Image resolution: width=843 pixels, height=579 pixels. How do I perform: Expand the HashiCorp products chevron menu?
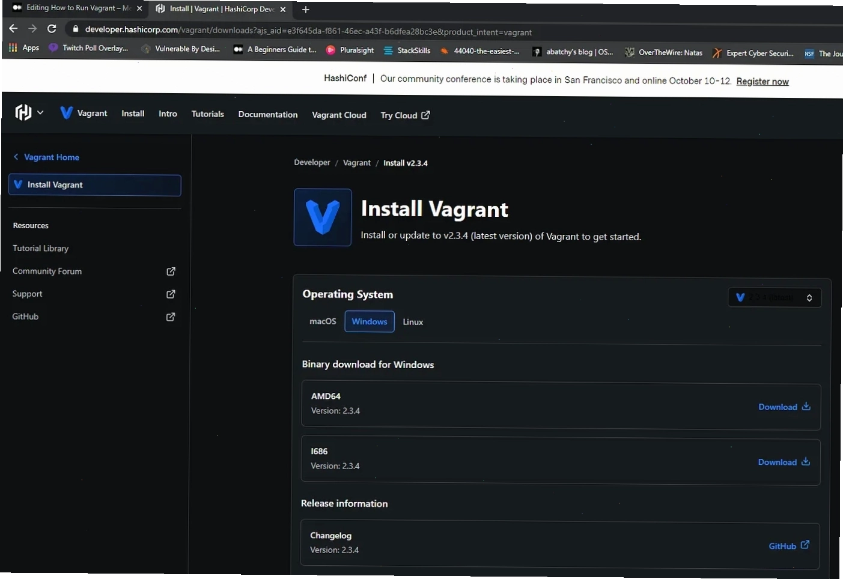coord(40,112)
